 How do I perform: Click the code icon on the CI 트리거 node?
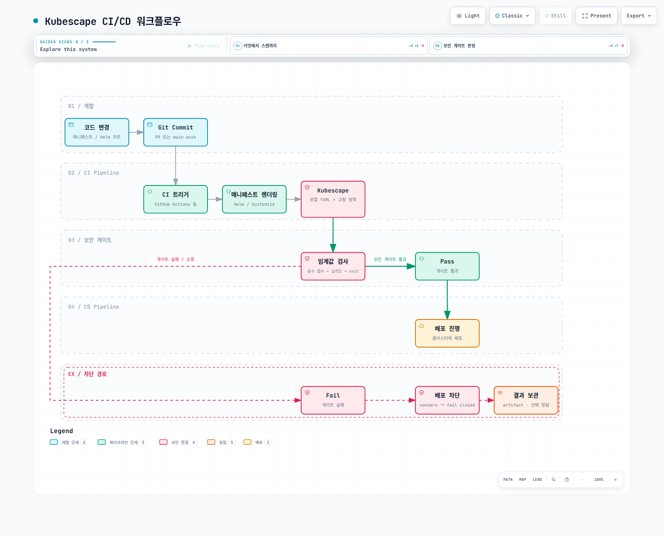pyautogui.click(x=150, y=192)
